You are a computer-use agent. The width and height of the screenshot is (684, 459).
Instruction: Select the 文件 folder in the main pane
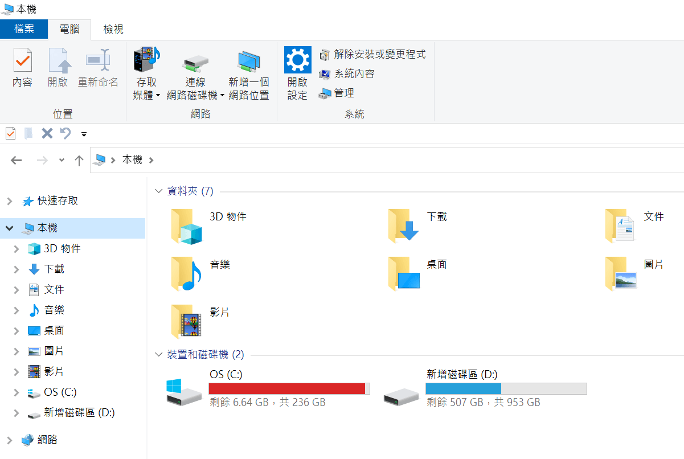(621, 226)
